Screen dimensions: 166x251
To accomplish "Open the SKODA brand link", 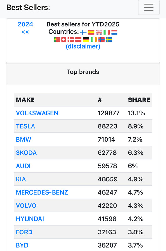I will pos(26,153).
